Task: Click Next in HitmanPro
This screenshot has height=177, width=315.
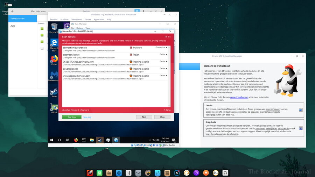Action: [x=144, y=117]
